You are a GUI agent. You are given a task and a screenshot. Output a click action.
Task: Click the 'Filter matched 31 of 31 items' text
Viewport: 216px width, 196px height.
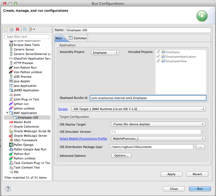26,178
